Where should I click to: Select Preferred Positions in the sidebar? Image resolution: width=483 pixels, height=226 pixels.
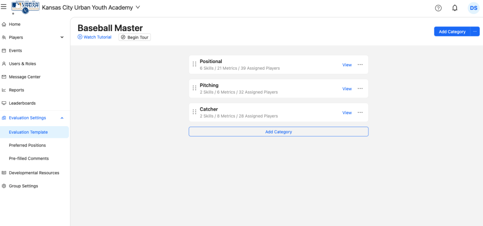[x=27, y=145]
